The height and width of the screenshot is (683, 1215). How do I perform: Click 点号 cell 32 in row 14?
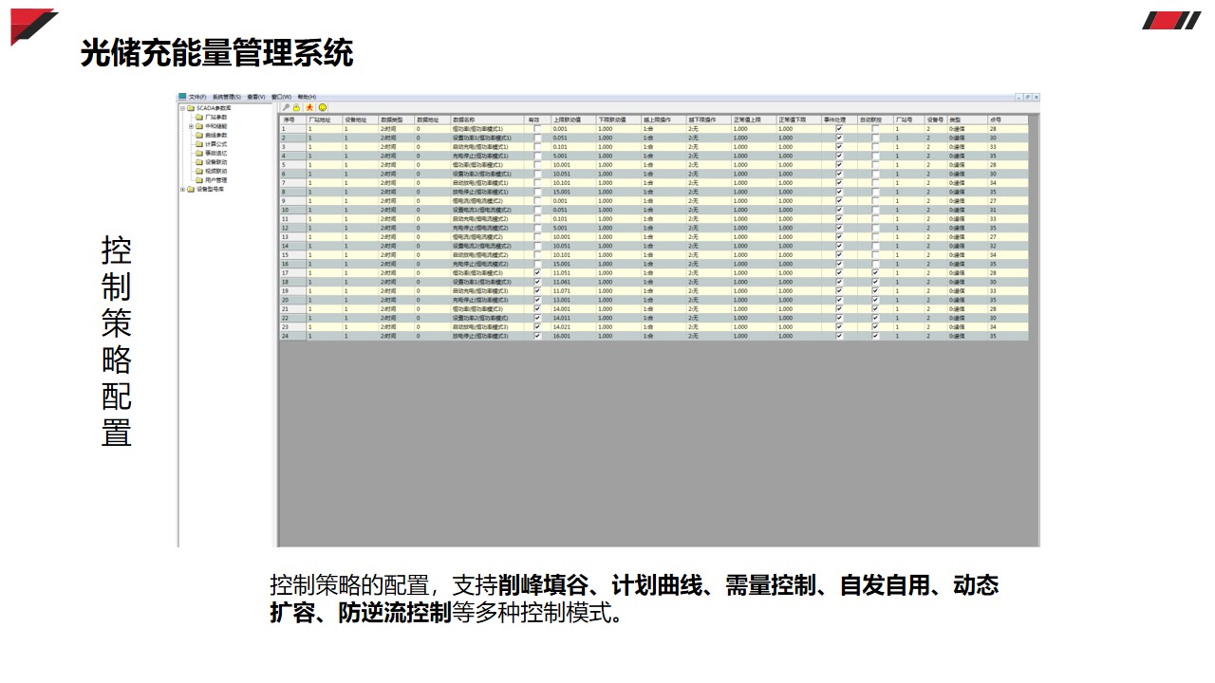(x=1008, y=246)
